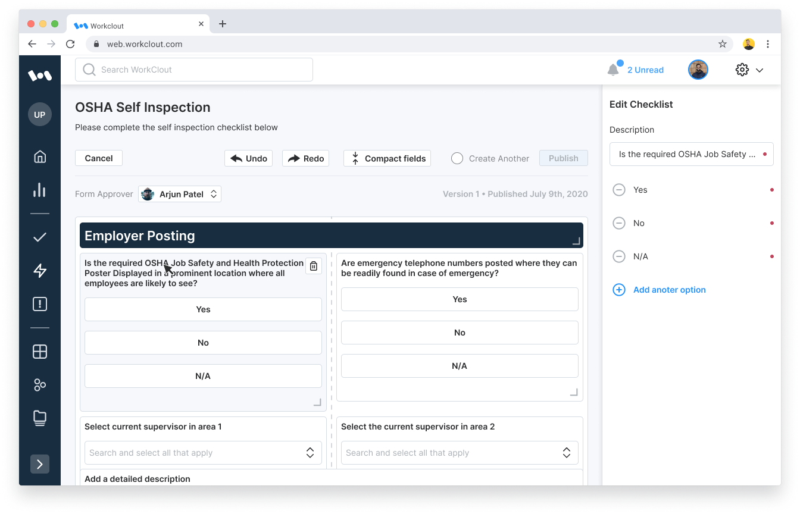Open the lightning bolt sidebar icon

pos(40,271)
